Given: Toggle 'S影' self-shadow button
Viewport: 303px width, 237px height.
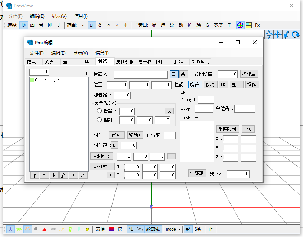Looking at the screenshot, I should click(198, 229).
